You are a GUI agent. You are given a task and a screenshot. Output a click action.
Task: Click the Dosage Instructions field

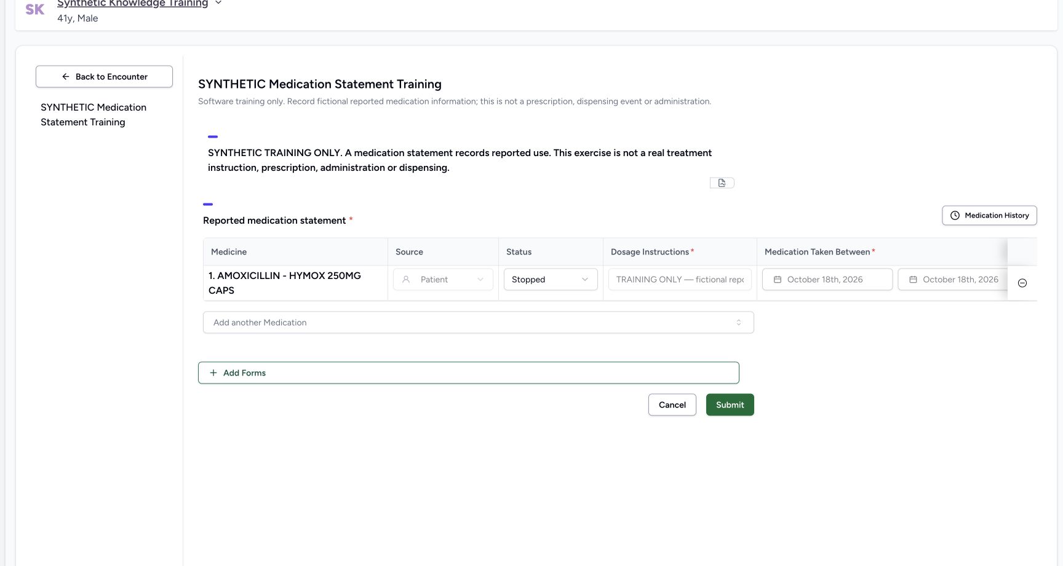[x=680, y=280]
